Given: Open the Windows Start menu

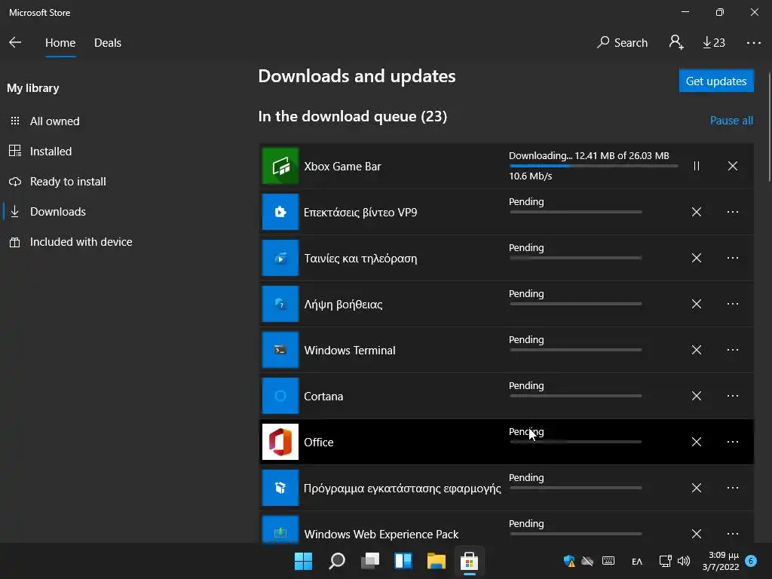Looking at the screenshot, I should [x=303, y=561].
